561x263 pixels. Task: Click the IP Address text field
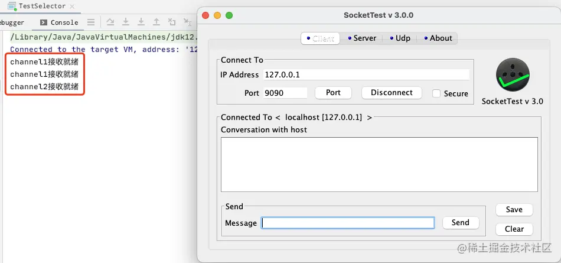point(366,75)
